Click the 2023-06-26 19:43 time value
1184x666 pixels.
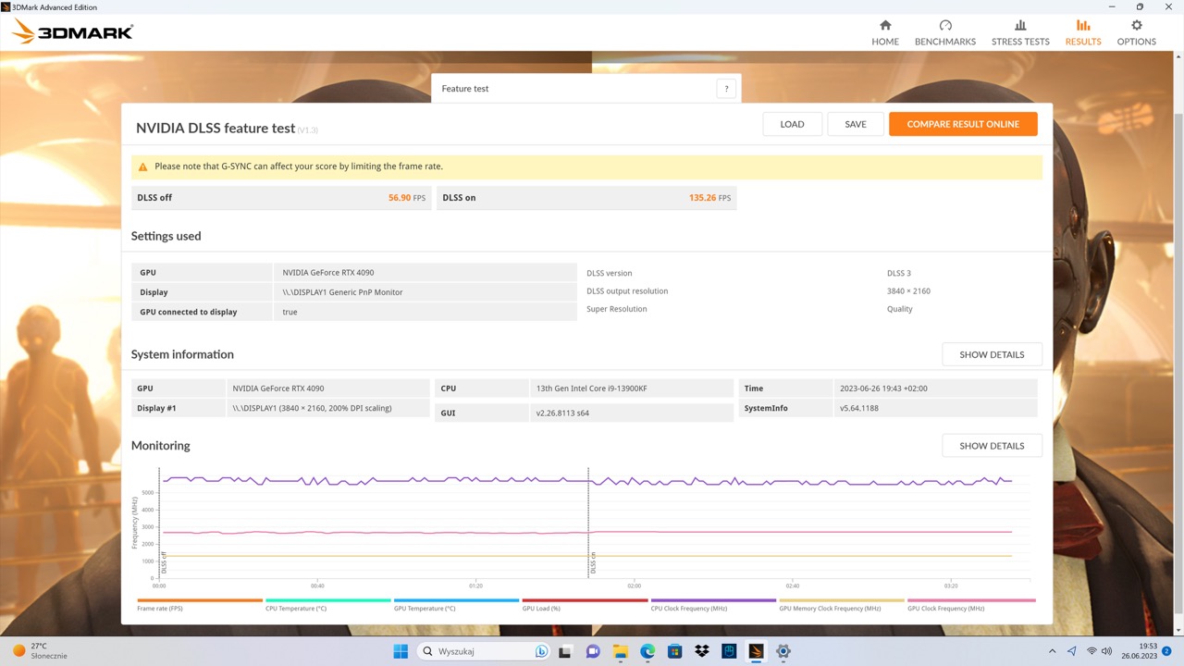pyautogui.click(x=883, y=388)
